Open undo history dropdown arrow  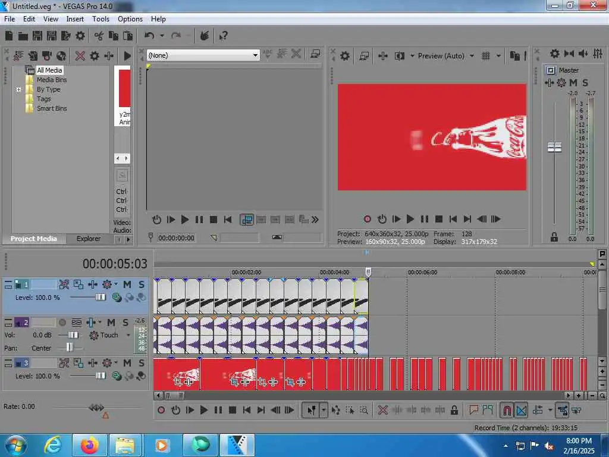click(x=162, y=36)
